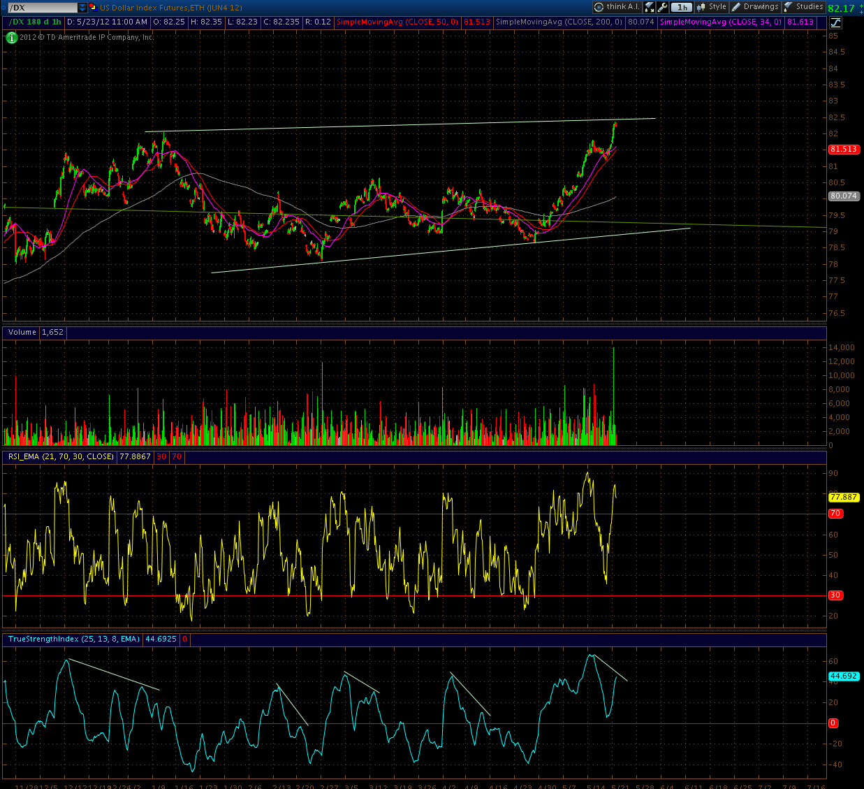The height and width of the screenshot is (789, 864).
Task: Click the 81.613 value in study header
Action: tap(800, 22)
